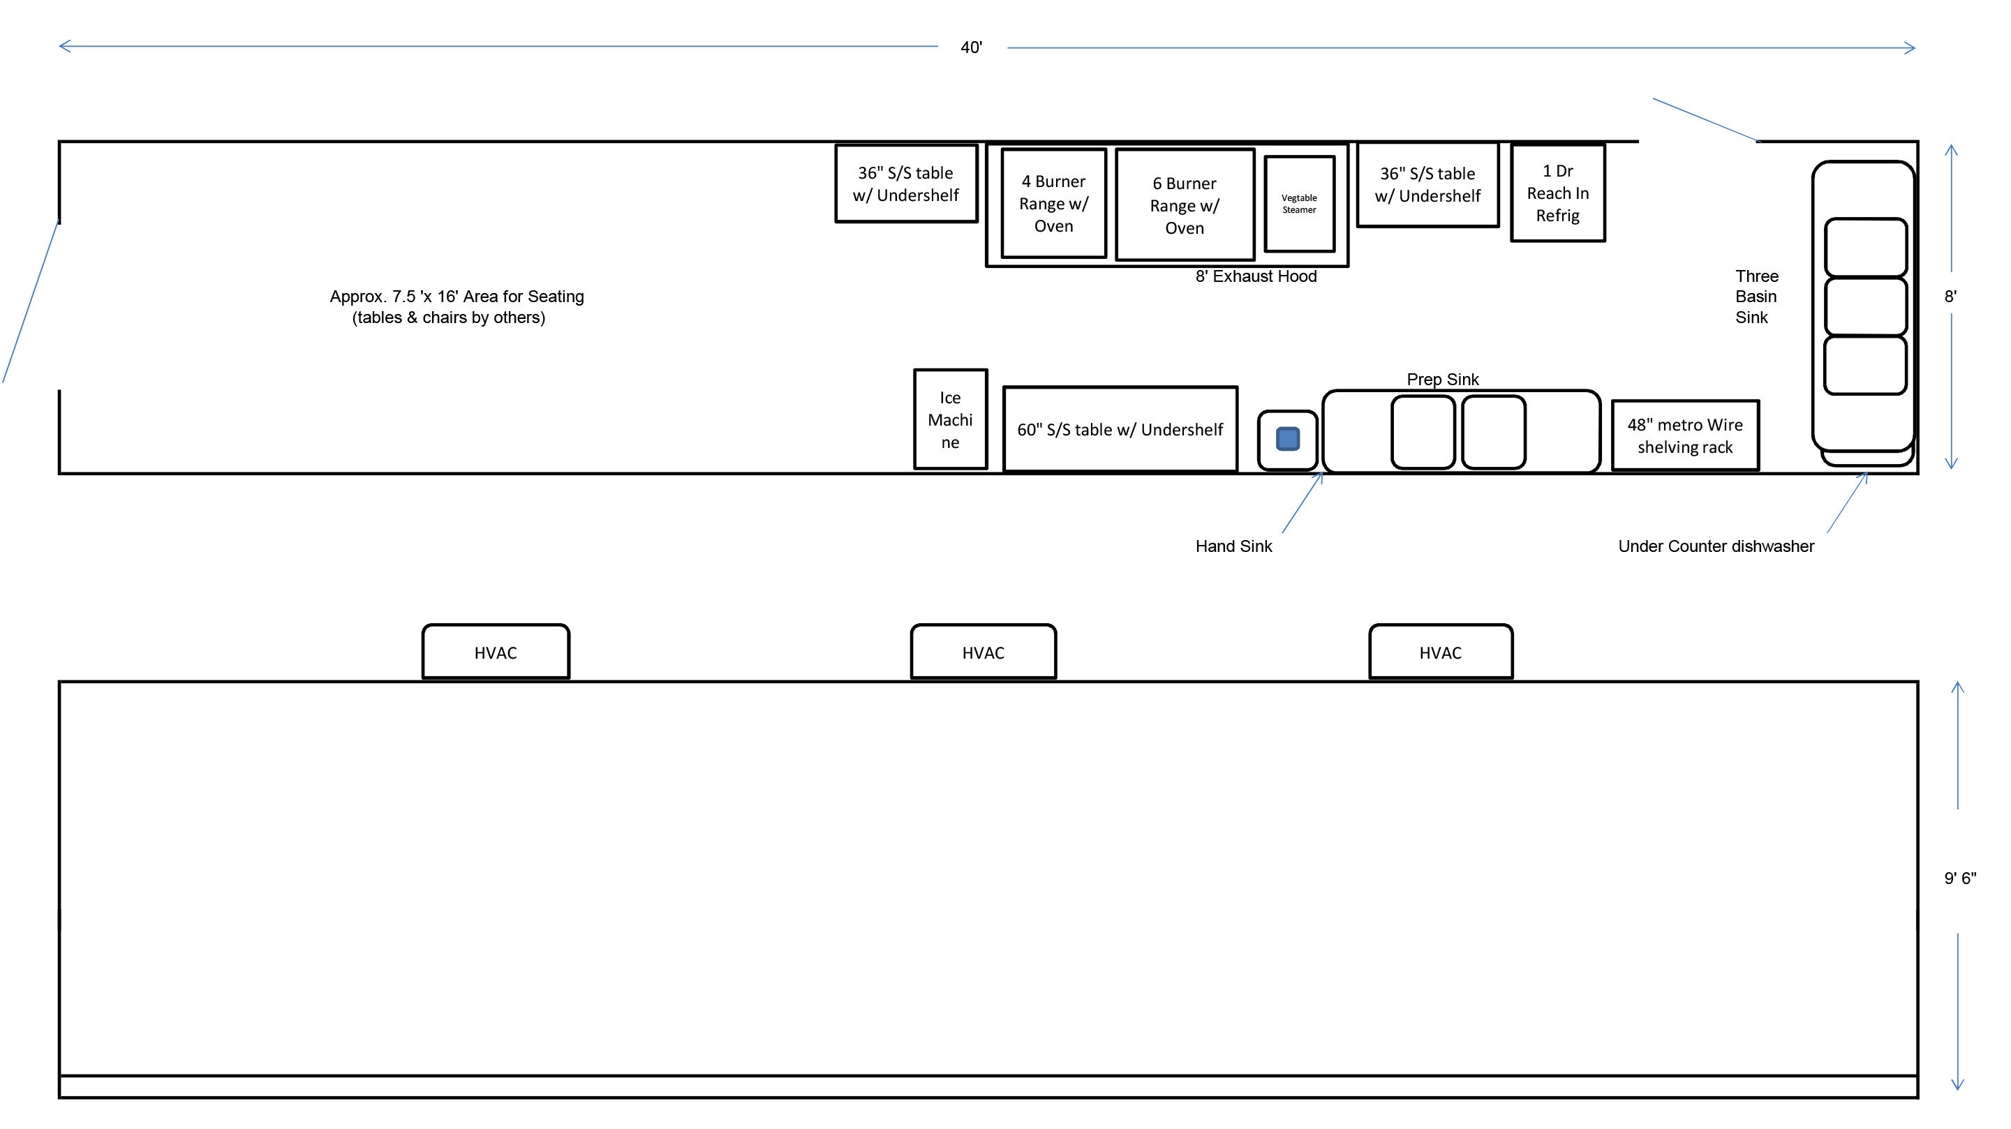2011x1129 pixels.
Task: Click the left prep sink basin
Action: point(1423,432)
